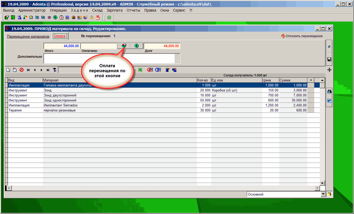The width and height of the screenshot is (354, 214).
Task: Switch to Перемещение материалов tab
Action: 28,36
